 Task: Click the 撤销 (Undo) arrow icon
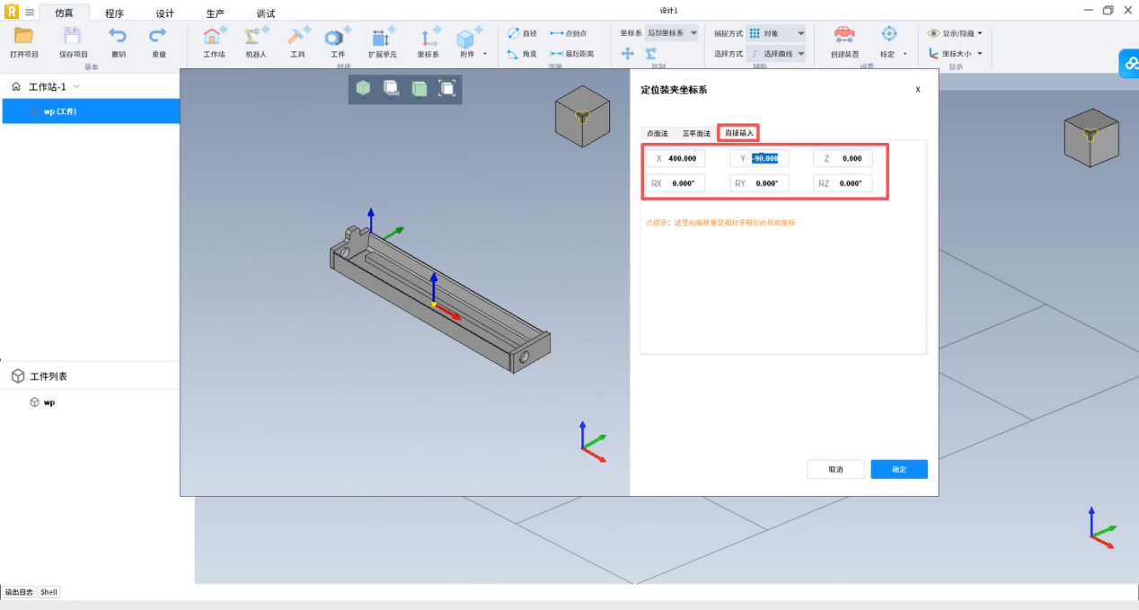118,37
